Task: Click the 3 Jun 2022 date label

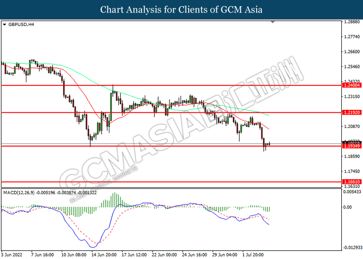Action: [11, 255]
